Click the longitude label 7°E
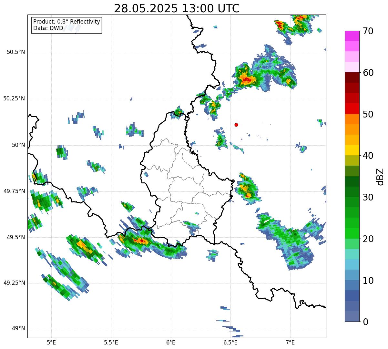The height and width of the screenshot is (349, 388). pos(290,342)
